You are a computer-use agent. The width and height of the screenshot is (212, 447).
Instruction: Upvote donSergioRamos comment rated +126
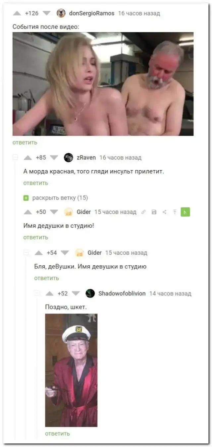(18, 13)
